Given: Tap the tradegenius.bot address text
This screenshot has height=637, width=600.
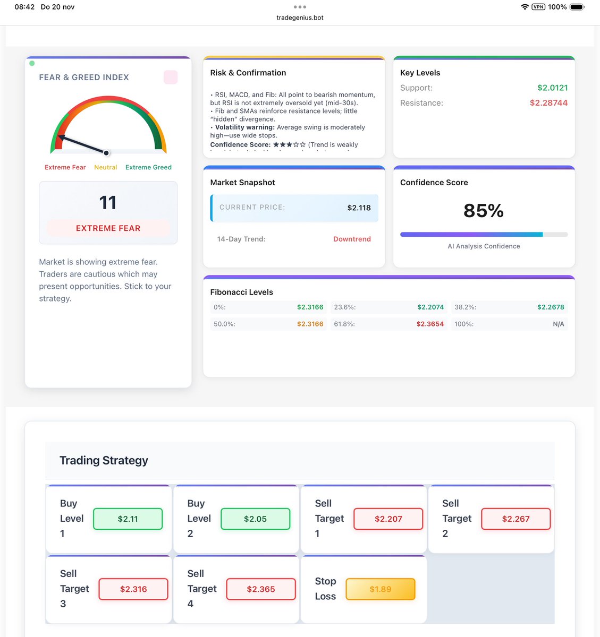Looking at the screenshot, I should click(x=300, y=18).
